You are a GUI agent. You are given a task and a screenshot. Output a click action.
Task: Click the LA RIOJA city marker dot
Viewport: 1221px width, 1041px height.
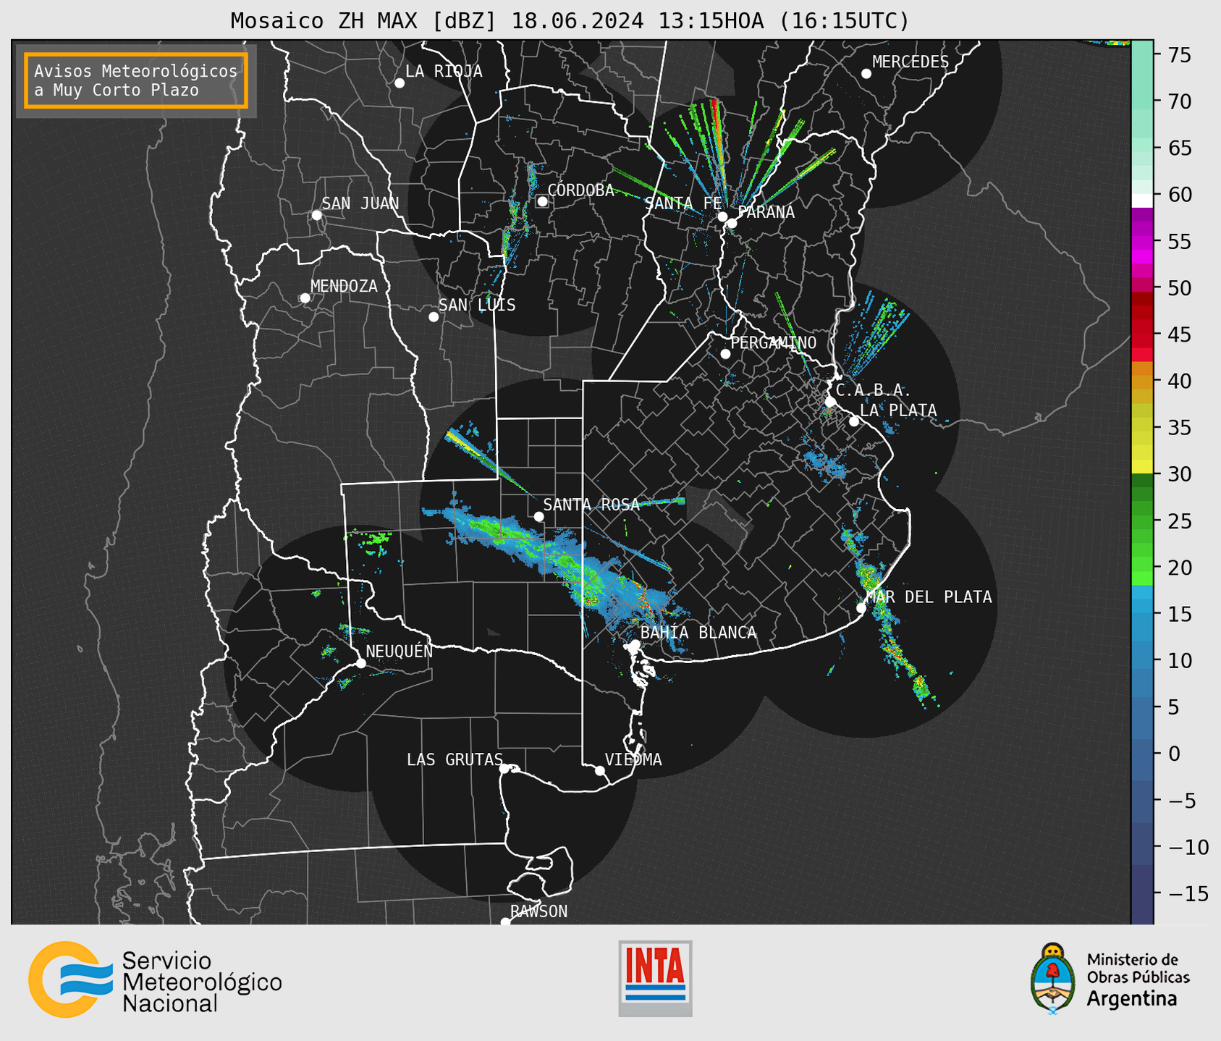pyautogui.click(x=400, y=83)
